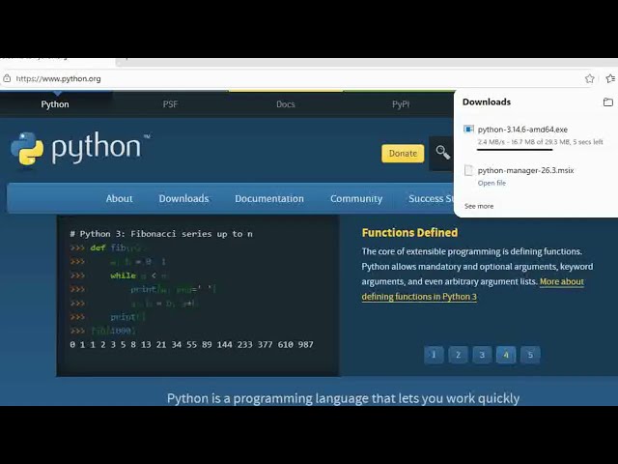Click python-3.14.6-amd64.exe file name
Image resolution: width=618 pixels, height=464 pixels.
pyautogui.click(x=522, y=130)
